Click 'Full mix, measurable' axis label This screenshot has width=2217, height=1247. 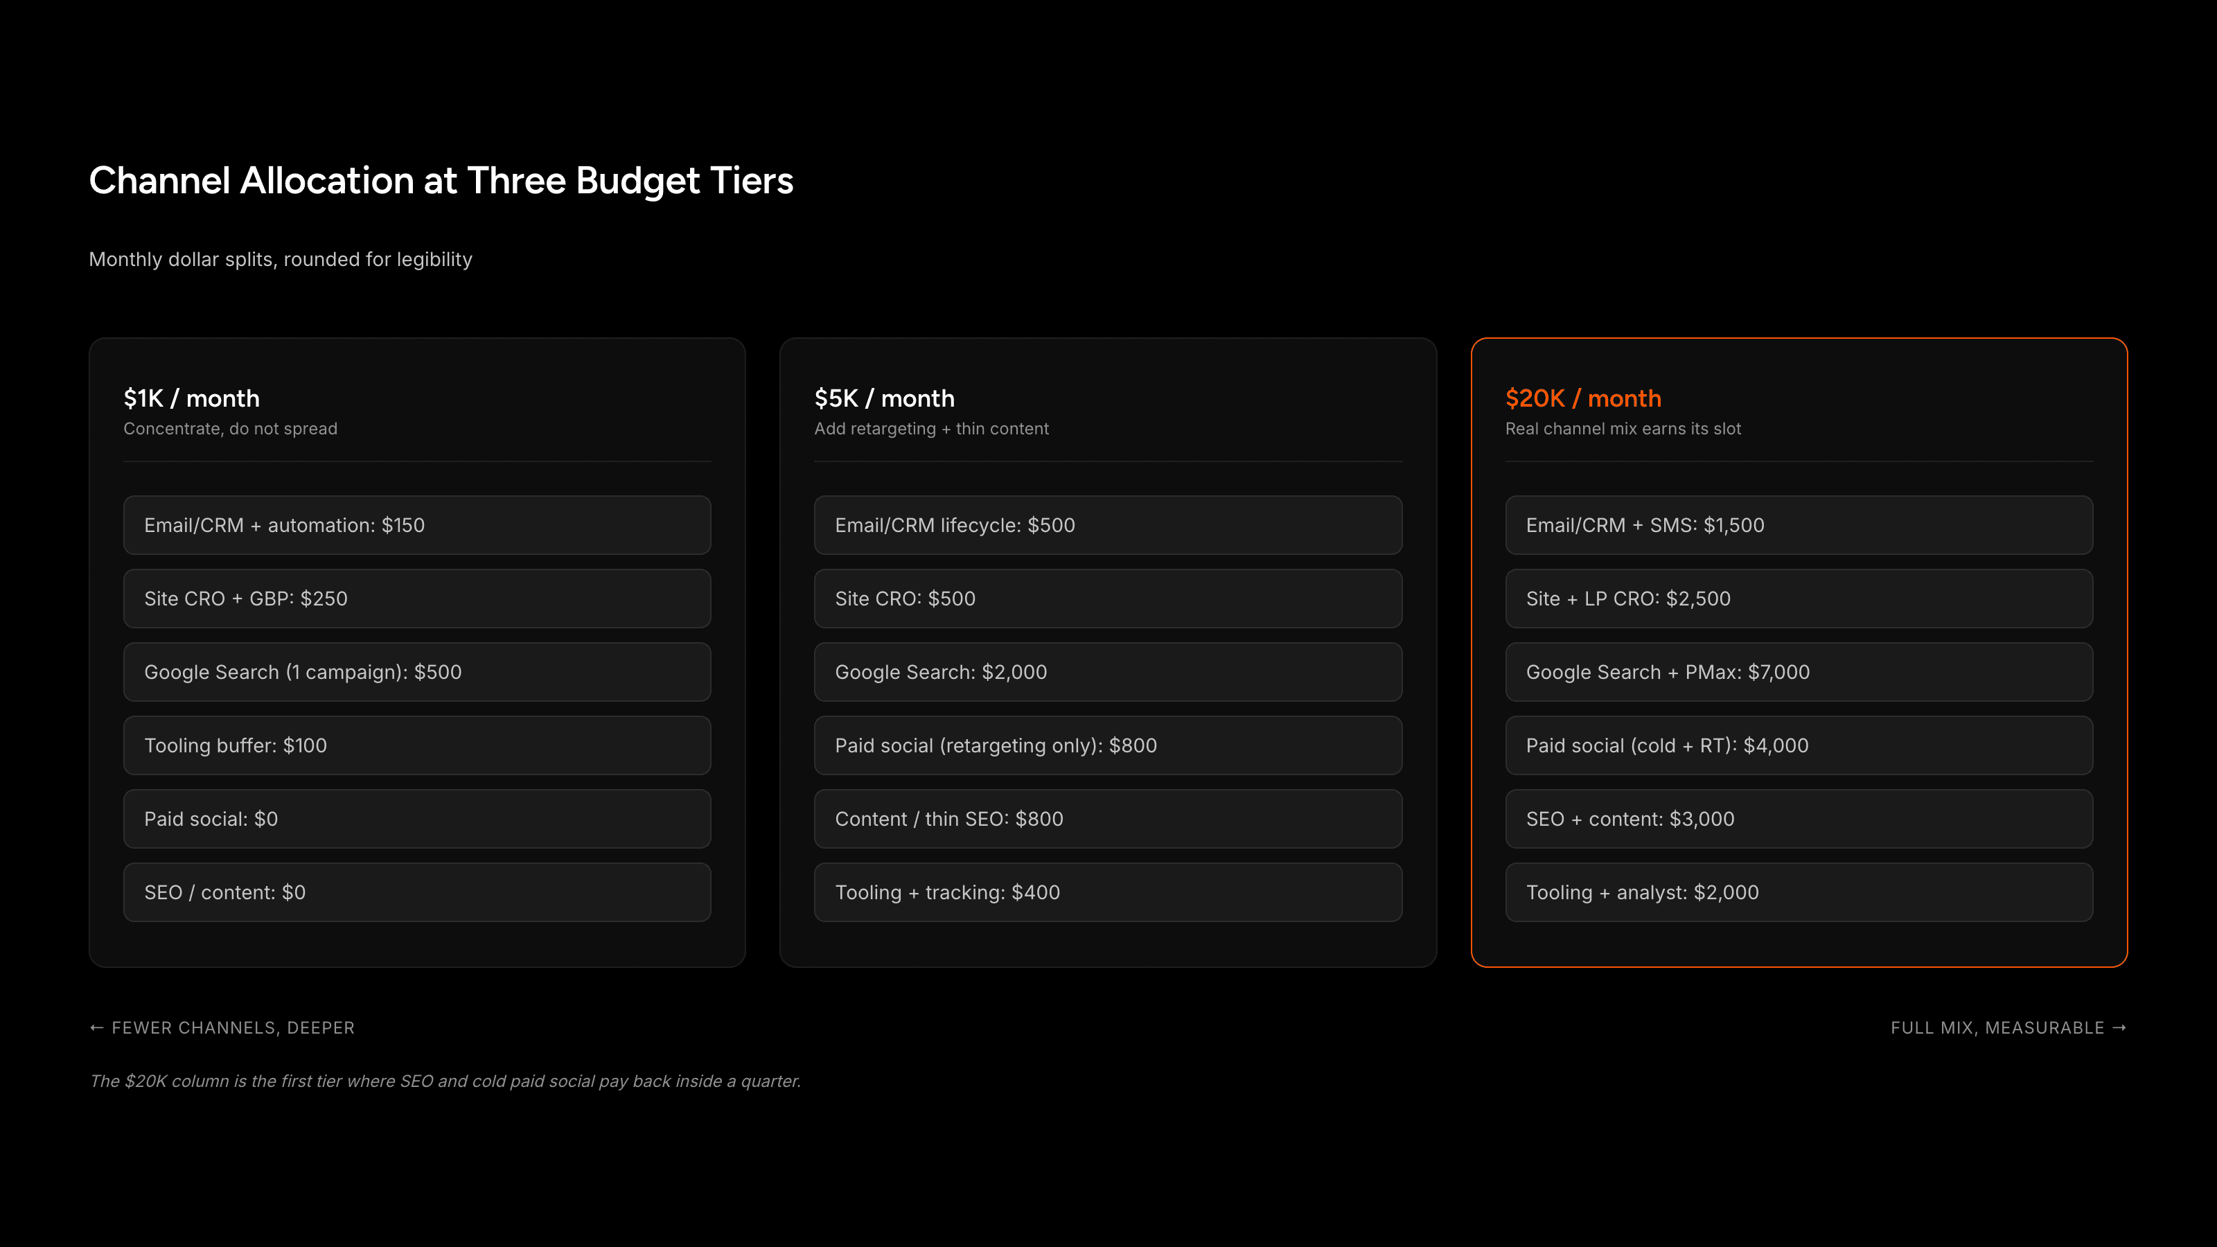[2008, 1027]
